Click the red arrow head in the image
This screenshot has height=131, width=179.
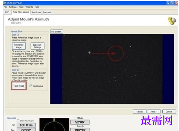click(x=114, y=53)
